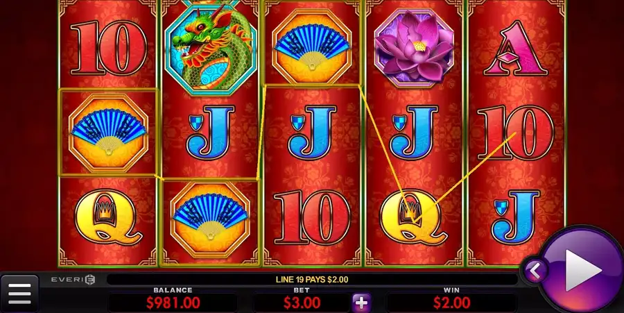Image resolution: width=624 pixels, height=313 pixels.
Task: Click the Everi logo
Action: click(x=73, y=280)
